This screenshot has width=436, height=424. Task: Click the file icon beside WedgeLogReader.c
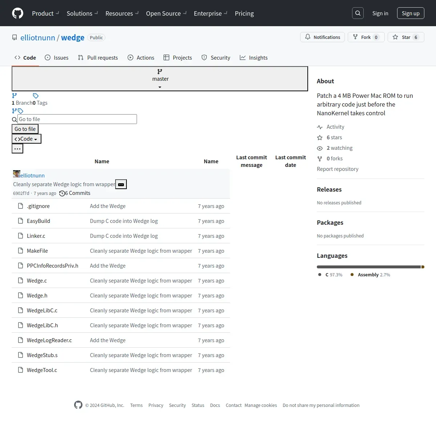pyautogui.click(x=21, y=340)
